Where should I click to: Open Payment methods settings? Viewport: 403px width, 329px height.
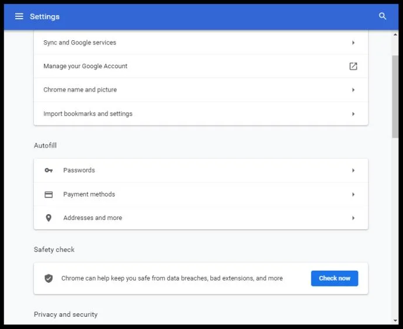[201, 194]
